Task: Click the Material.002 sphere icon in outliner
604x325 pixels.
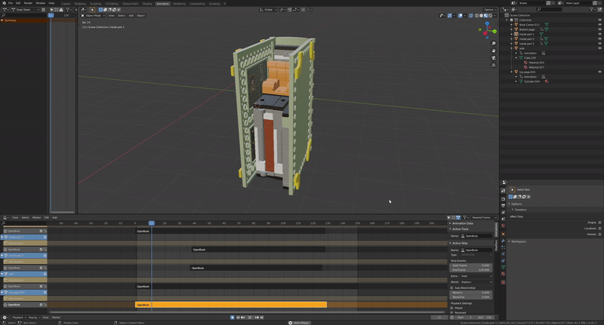Action: coord(525,63)
